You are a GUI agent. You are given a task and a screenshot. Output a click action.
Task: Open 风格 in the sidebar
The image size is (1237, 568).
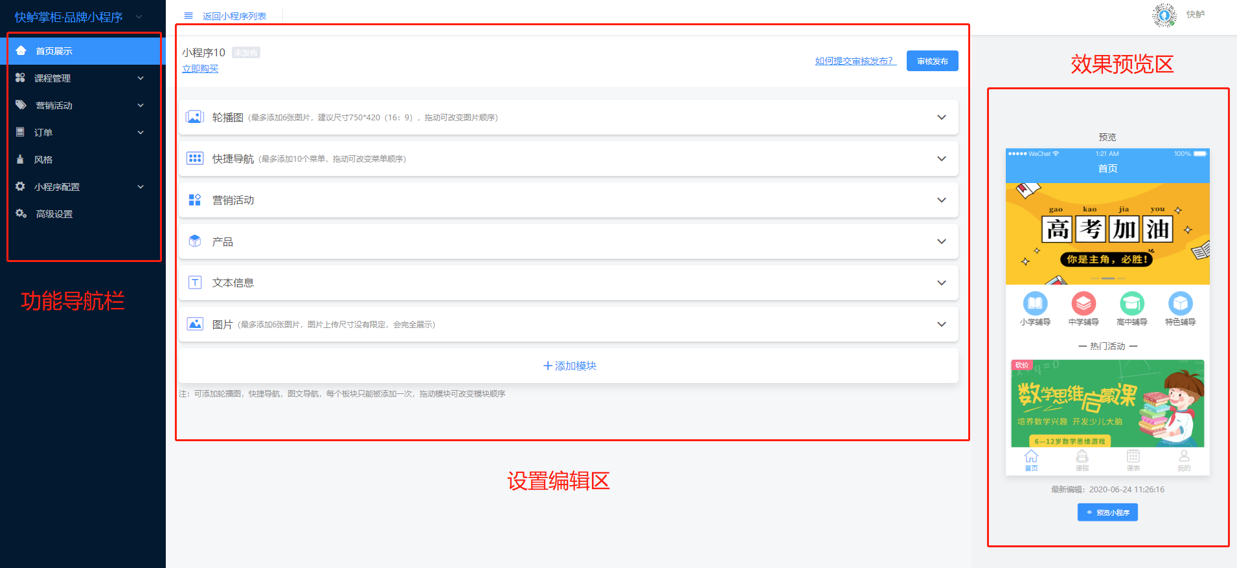pos(43,160)
